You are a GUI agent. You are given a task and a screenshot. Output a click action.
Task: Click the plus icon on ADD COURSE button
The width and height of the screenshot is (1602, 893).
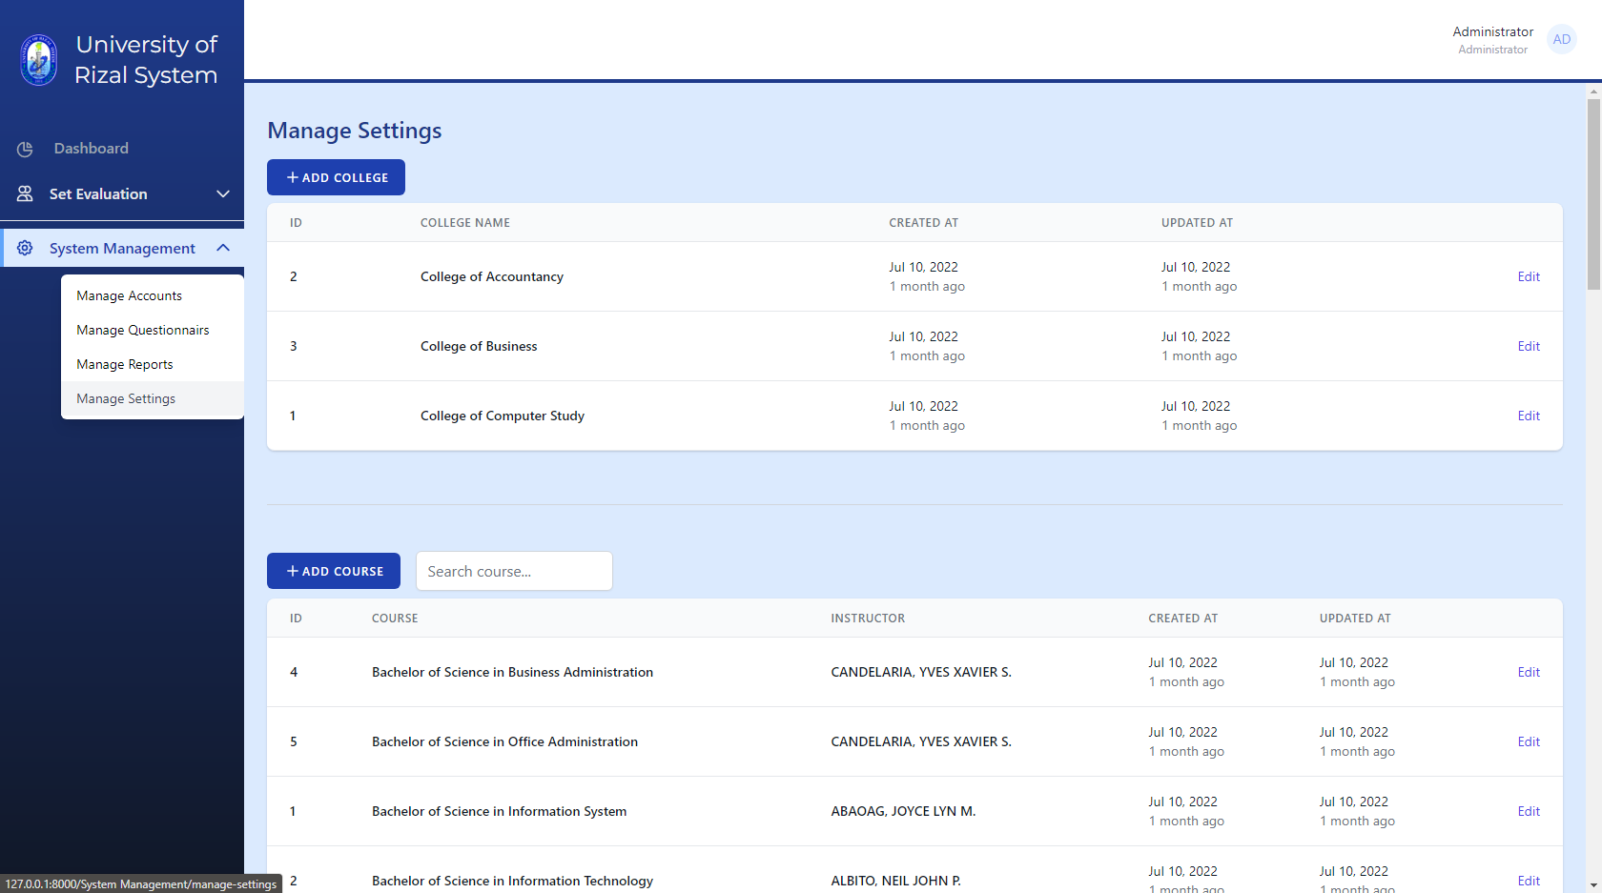coord(292,570)
